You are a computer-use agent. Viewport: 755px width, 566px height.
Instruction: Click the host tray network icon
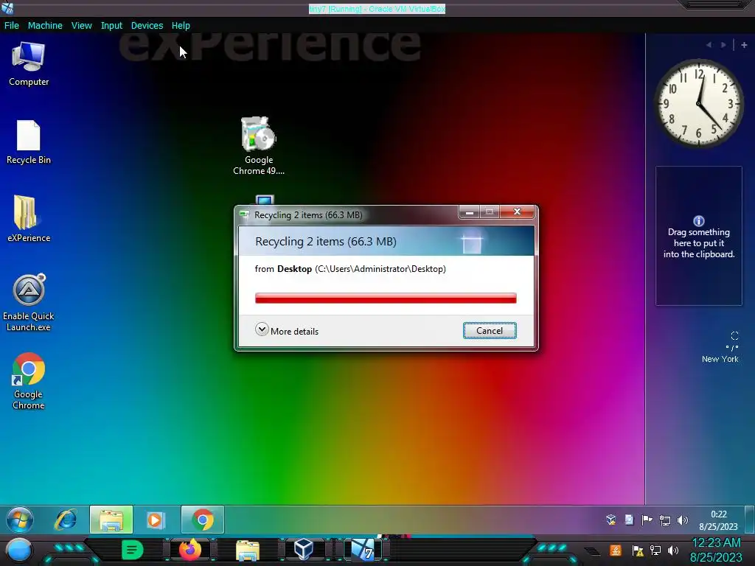655,551
